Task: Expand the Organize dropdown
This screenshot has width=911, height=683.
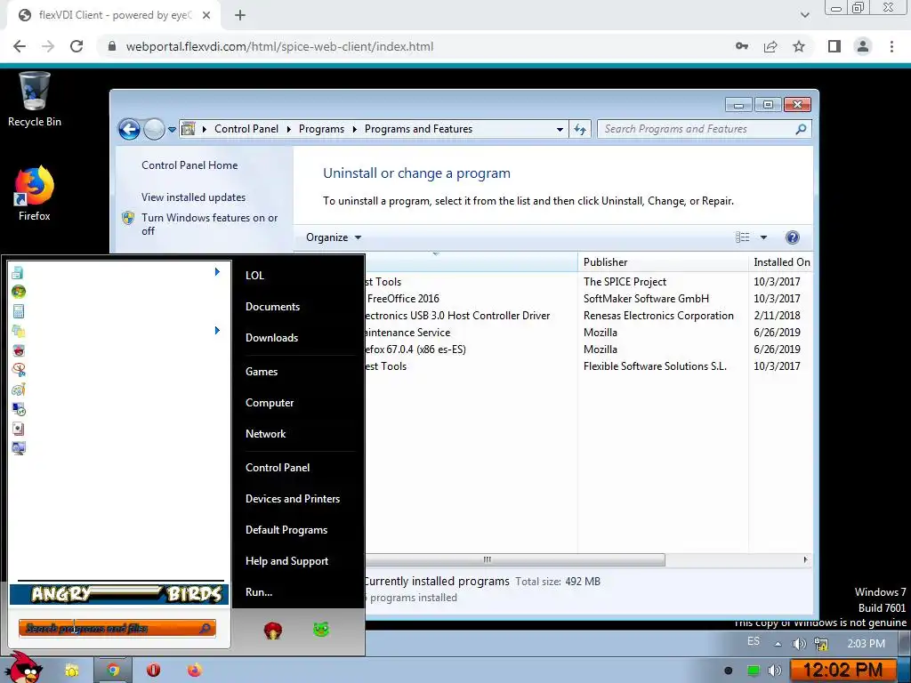Action: click(334, 237)
